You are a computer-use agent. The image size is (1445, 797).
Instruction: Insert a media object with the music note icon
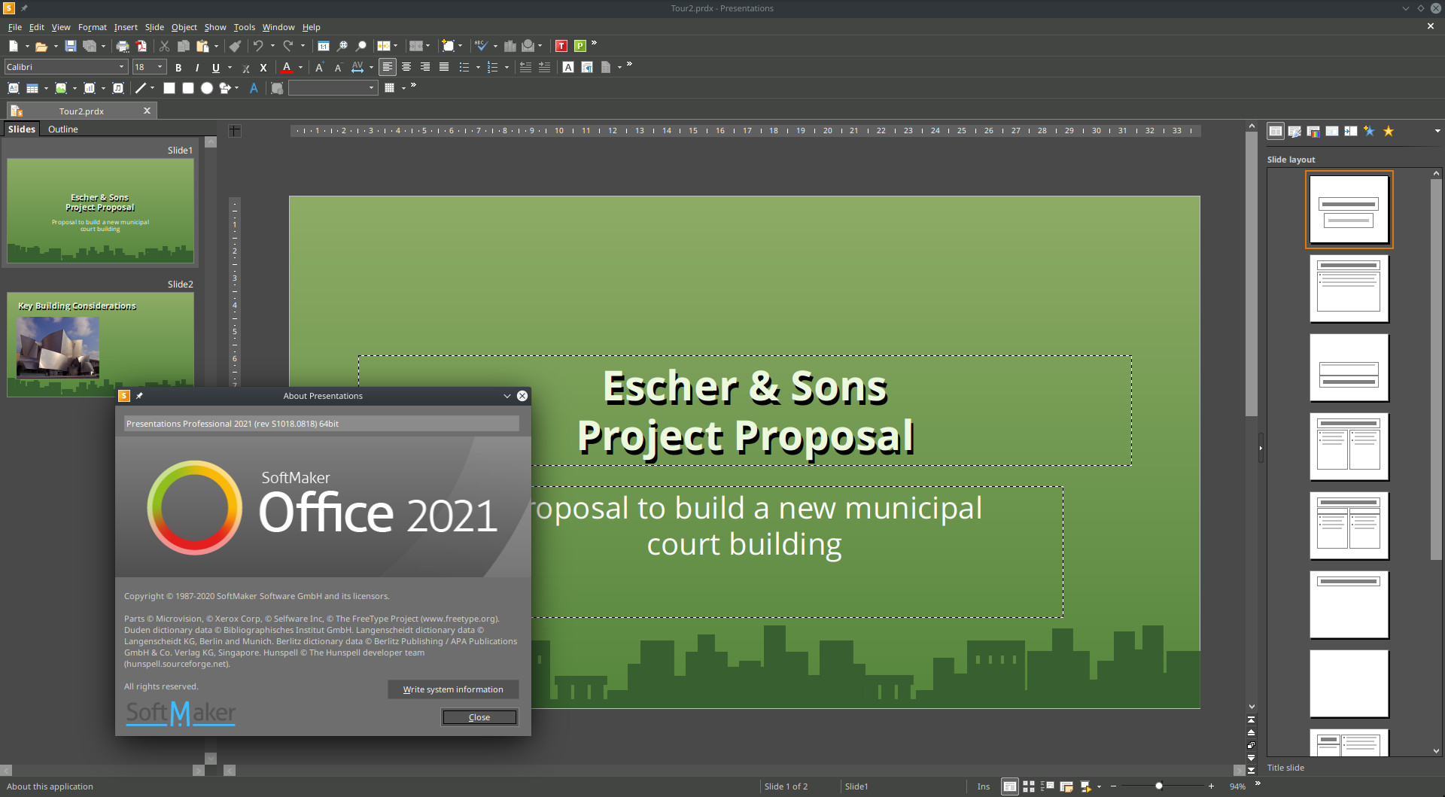tap(118, 88)
